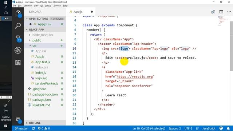The width and height of the screenshot is (233, 131).
Task: Open the Manage gear icon
Action: (x=18, y=120)
